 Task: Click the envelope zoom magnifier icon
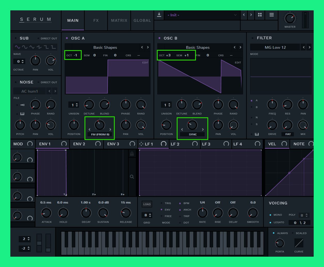pos(132,177)
